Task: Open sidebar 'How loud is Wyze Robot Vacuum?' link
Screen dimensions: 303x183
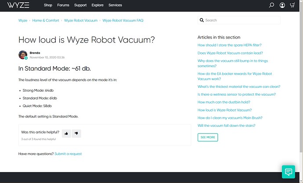Action: [x=224, y=110]
